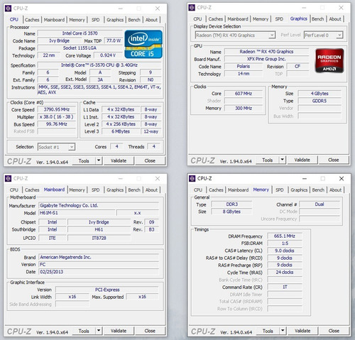Click the DRAM Frequency 665.1 MHz value
Screen dimensions: 355x340
[x=285, y=236]
